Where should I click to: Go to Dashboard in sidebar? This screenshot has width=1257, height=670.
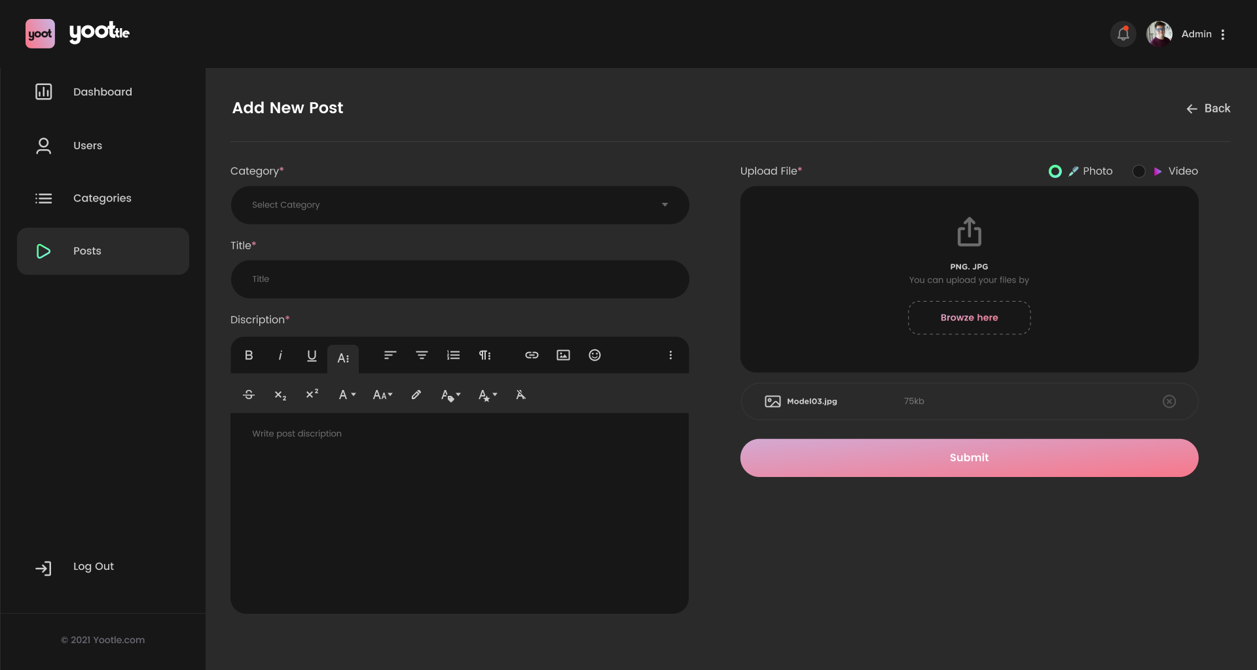click(103, 92)
